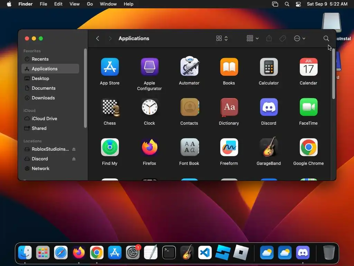Select Shared in the sidebar

pos(50,128)
